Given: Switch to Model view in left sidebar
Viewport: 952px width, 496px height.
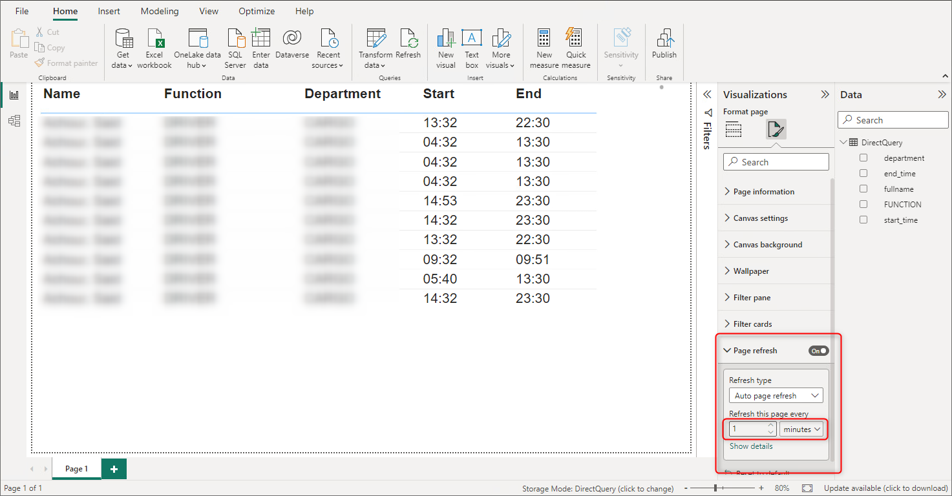Looking at the screenshot, I should [14, 121].
